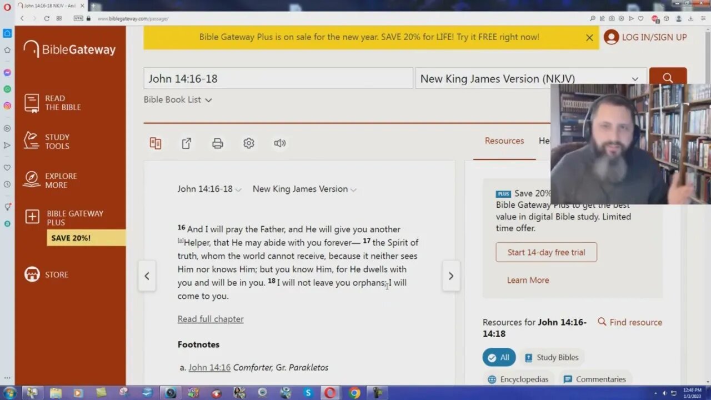This screenshot has height=400, width=711.
Task: Switch to the Resources tab
Action: (x=504, y=141)
